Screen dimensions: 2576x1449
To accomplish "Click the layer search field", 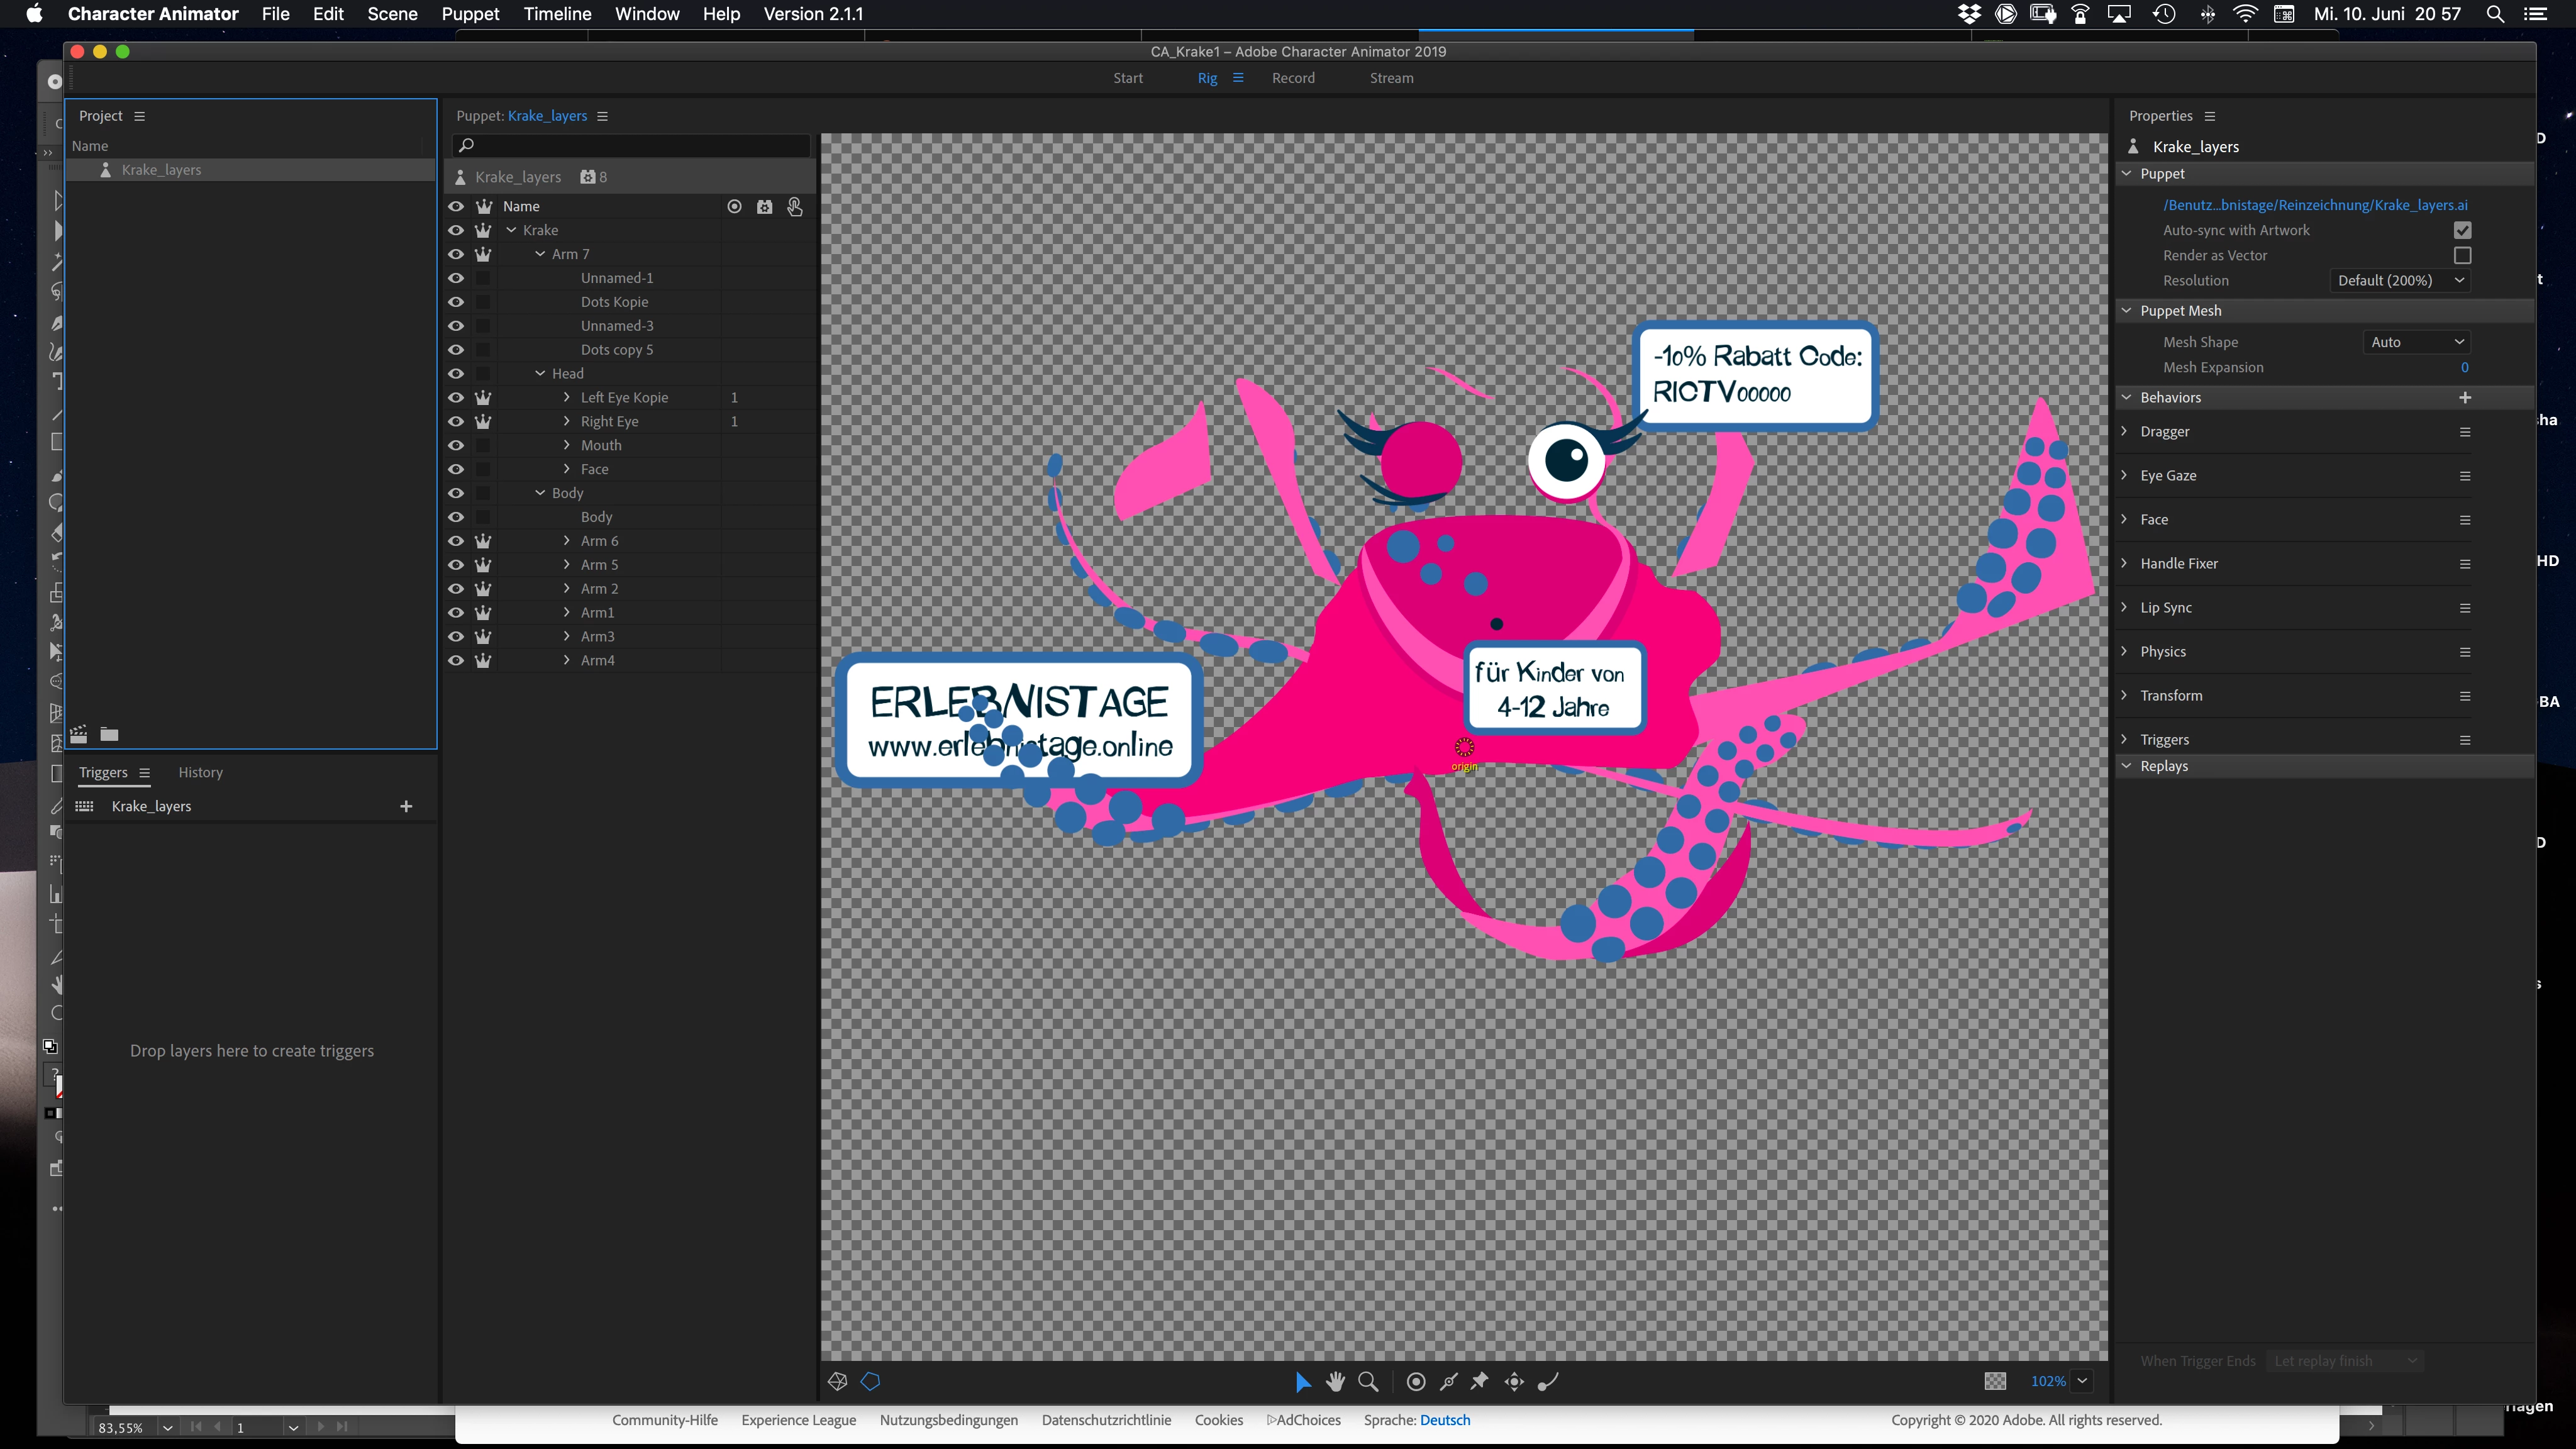I will pyautogui.click(x=632, y=146).
